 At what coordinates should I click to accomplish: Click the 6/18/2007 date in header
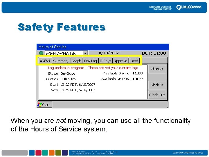pyautogui.click(x=109, y=53)
